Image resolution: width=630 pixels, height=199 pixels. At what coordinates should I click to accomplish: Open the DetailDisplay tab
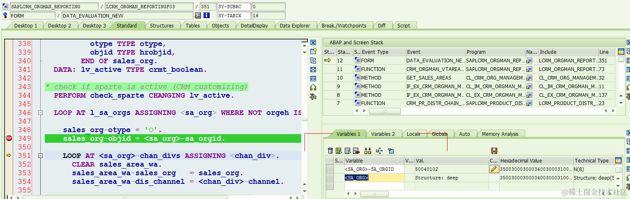254,25
